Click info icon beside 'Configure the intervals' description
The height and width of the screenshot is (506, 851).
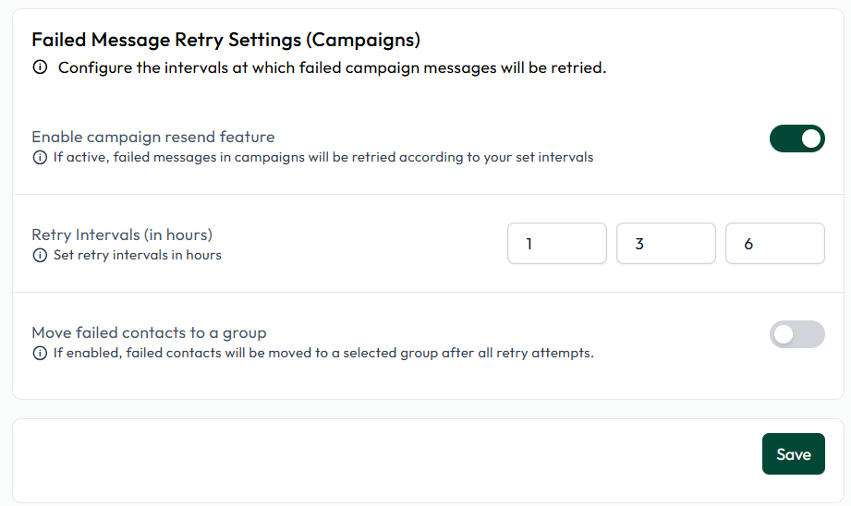40,67
